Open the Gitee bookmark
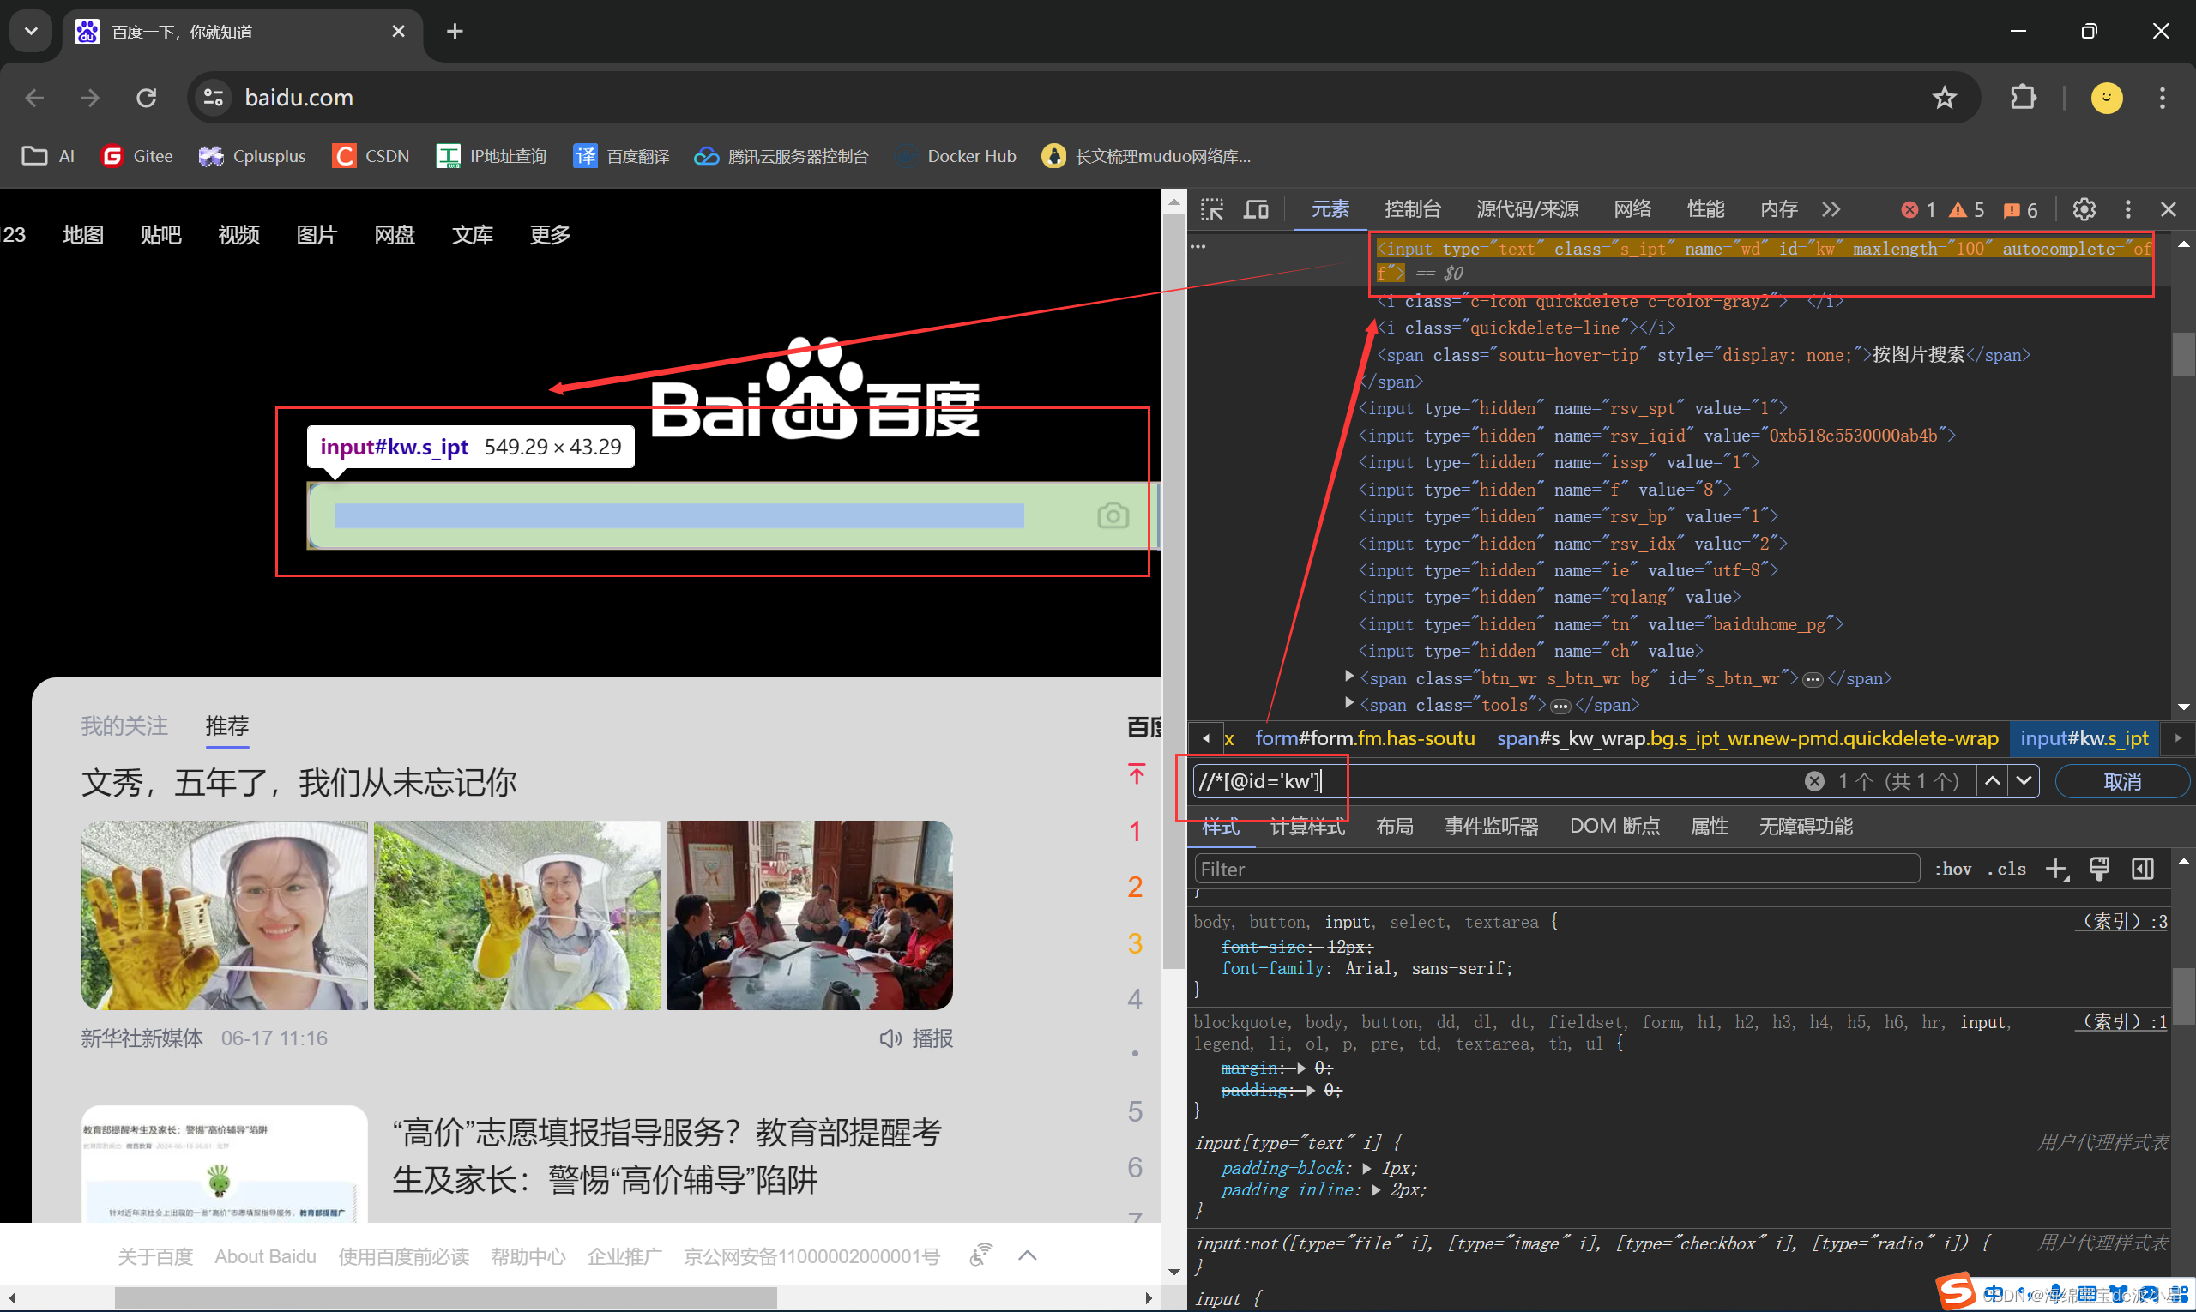The image size is (2196, 1312). 137,156
